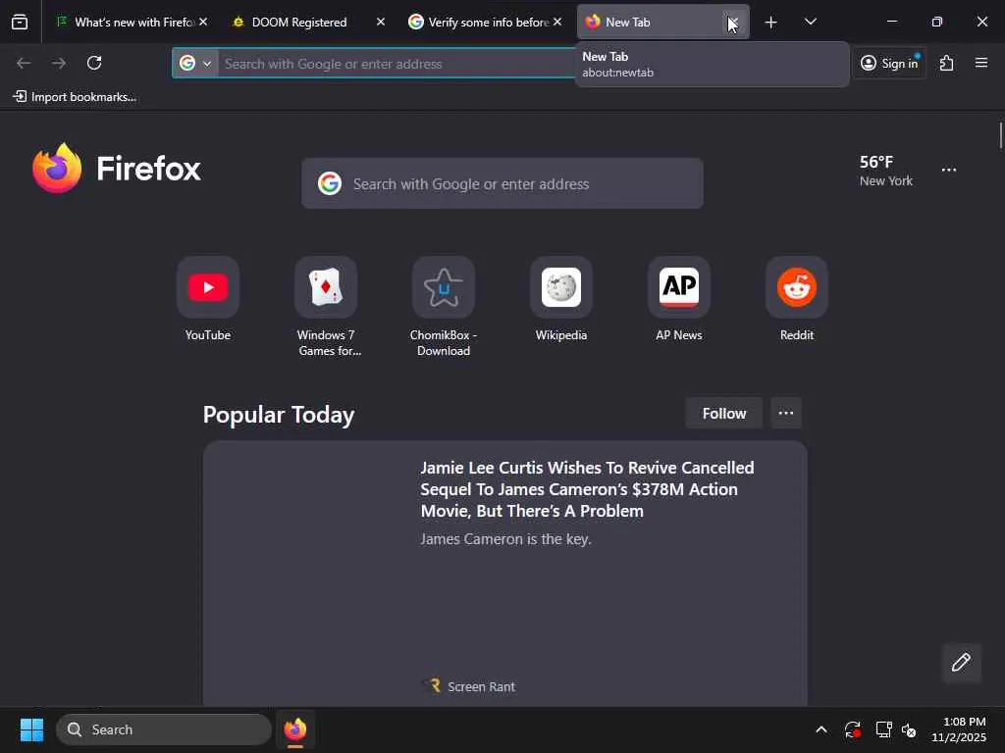Image resolution: width=1005 pixels, height=753 pixels.
Task: Go back one page
Action: tap(24, 63)
